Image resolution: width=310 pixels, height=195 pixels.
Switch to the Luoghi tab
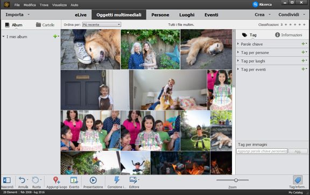[x=187, y=15]
